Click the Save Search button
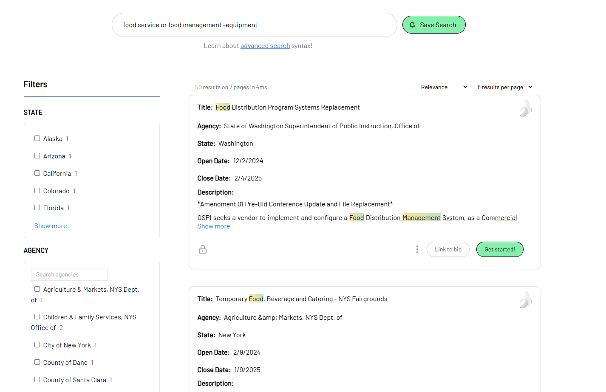 (x=434, y=25)
